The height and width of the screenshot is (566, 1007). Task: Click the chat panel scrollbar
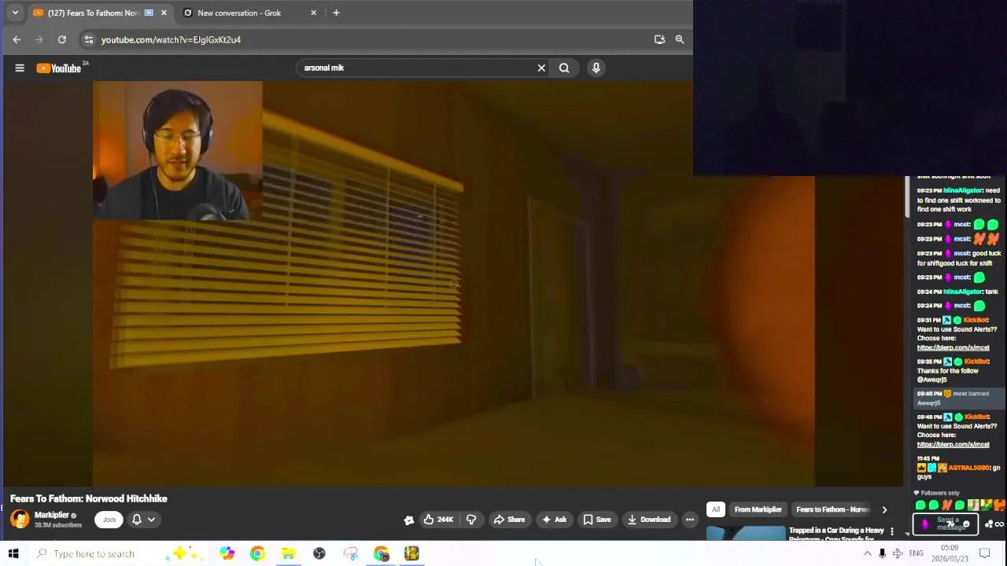pyautogui.click(x=907, y=197)
